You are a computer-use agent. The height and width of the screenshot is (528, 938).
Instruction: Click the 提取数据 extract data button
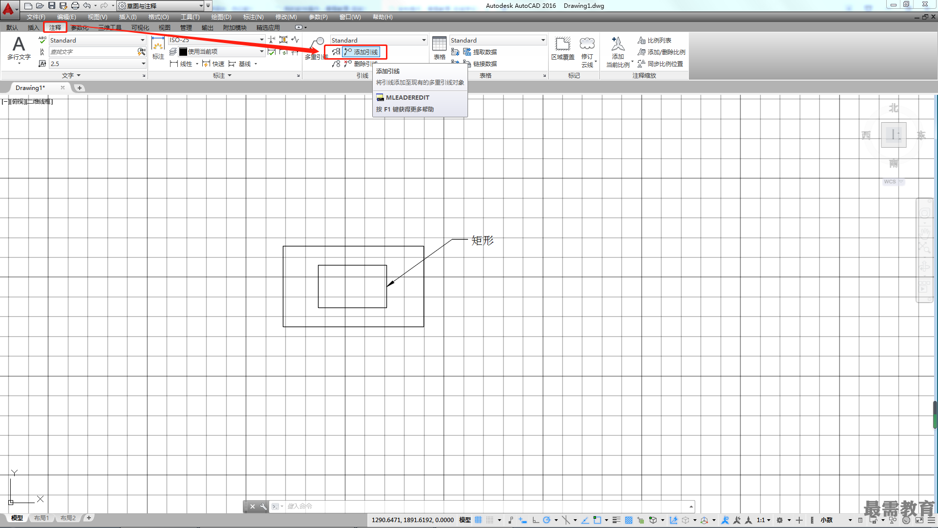pyautogui.click(x=480, y=52)
